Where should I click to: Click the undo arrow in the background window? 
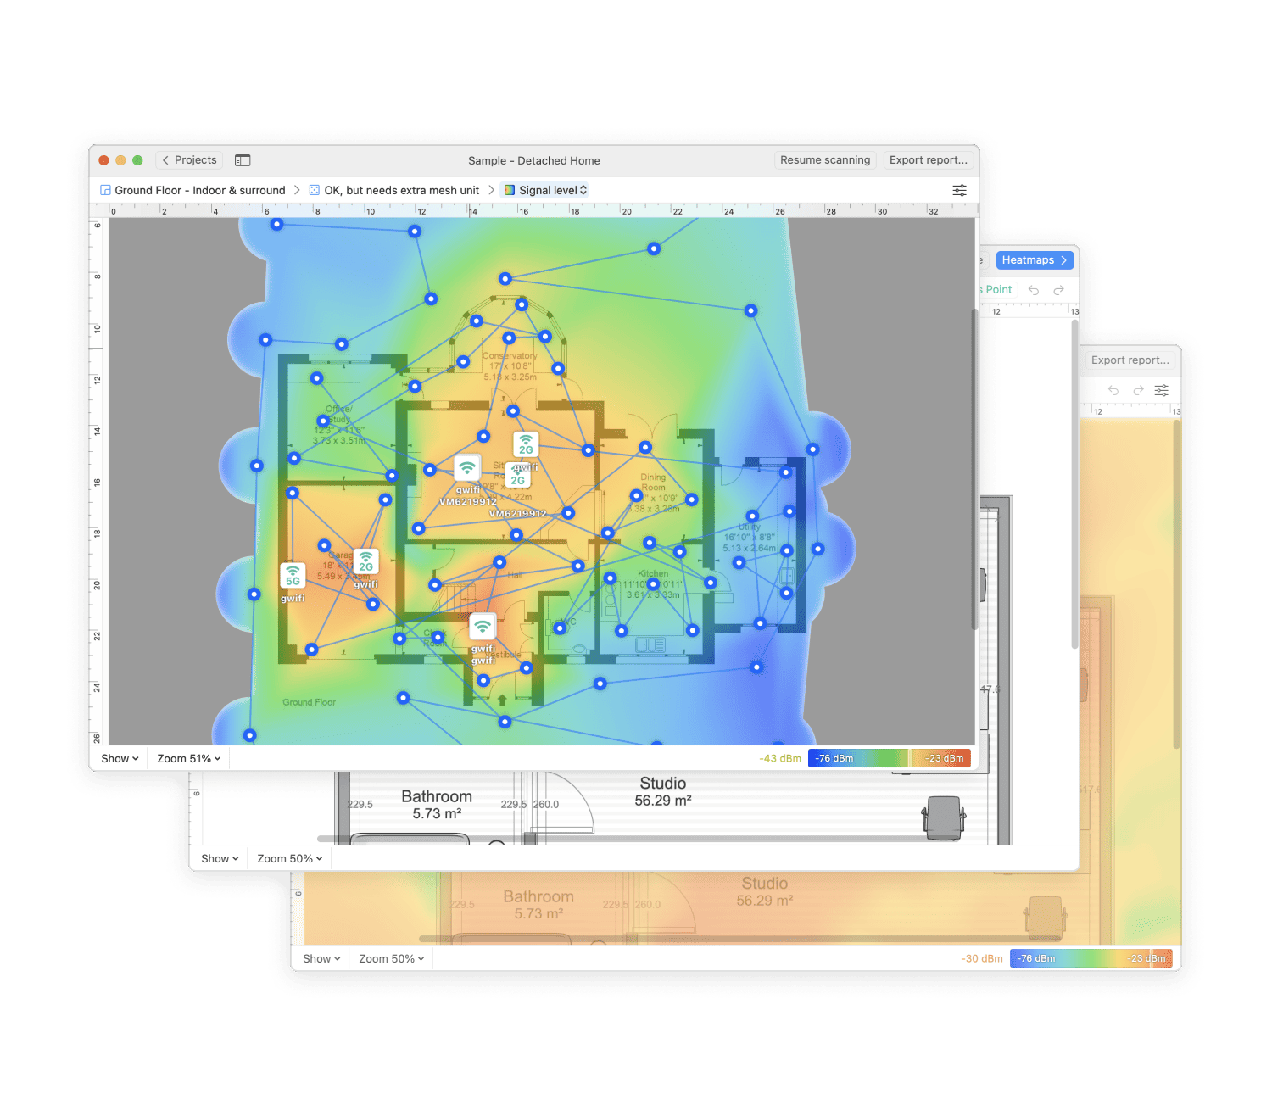1033,290
